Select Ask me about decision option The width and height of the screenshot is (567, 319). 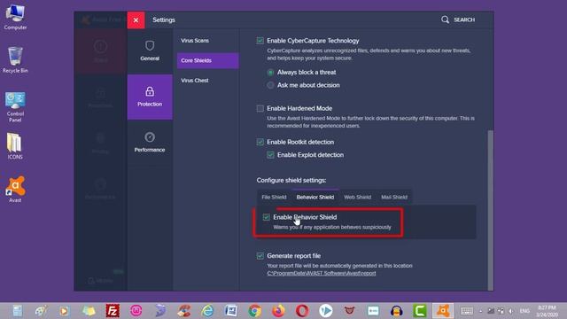pos(270,85)
